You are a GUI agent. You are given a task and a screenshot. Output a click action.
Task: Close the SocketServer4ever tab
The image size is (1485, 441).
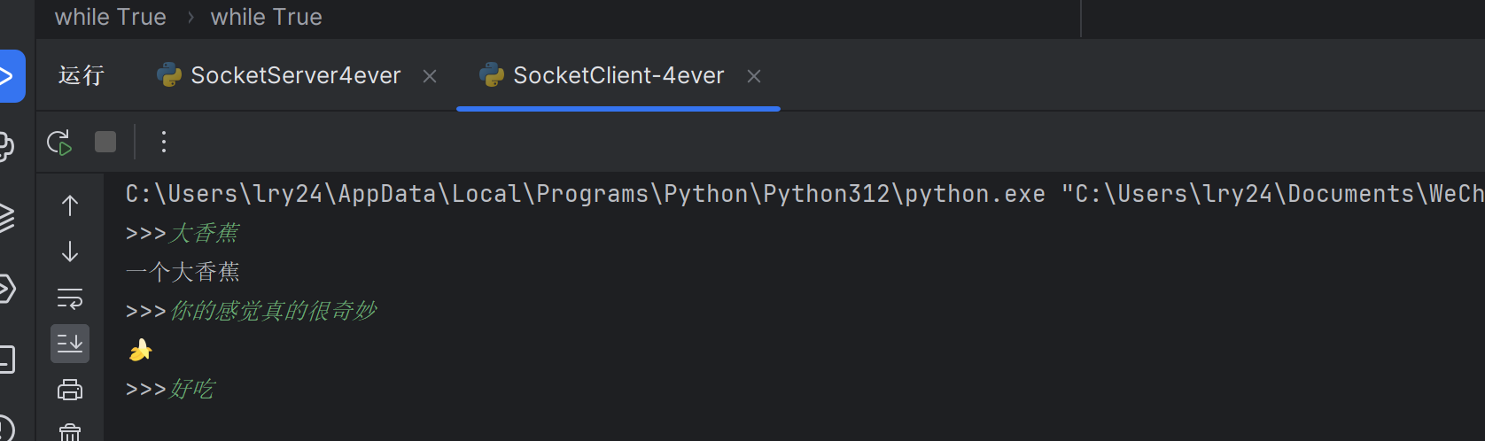click(x=430, y=77)
